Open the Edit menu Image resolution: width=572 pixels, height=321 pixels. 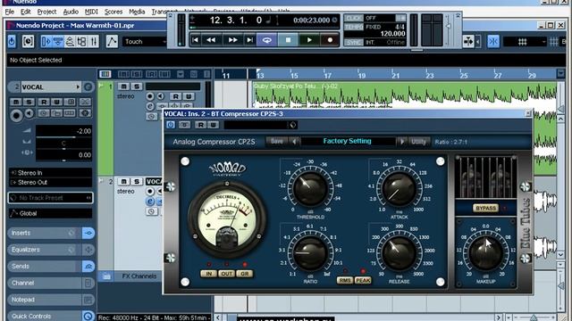click(26, 12)
